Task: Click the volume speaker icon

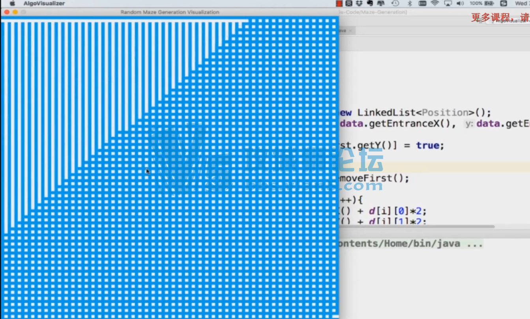Action: 460,4
